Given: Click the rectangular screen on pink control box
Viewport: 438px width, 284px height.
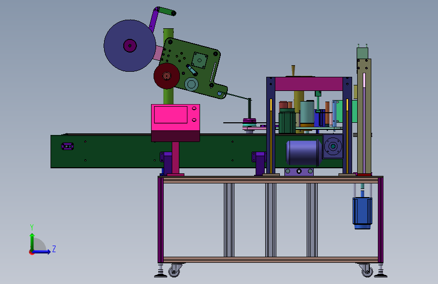Looking at the screenshot, I should pyautogui.click(x=171, y=115).
